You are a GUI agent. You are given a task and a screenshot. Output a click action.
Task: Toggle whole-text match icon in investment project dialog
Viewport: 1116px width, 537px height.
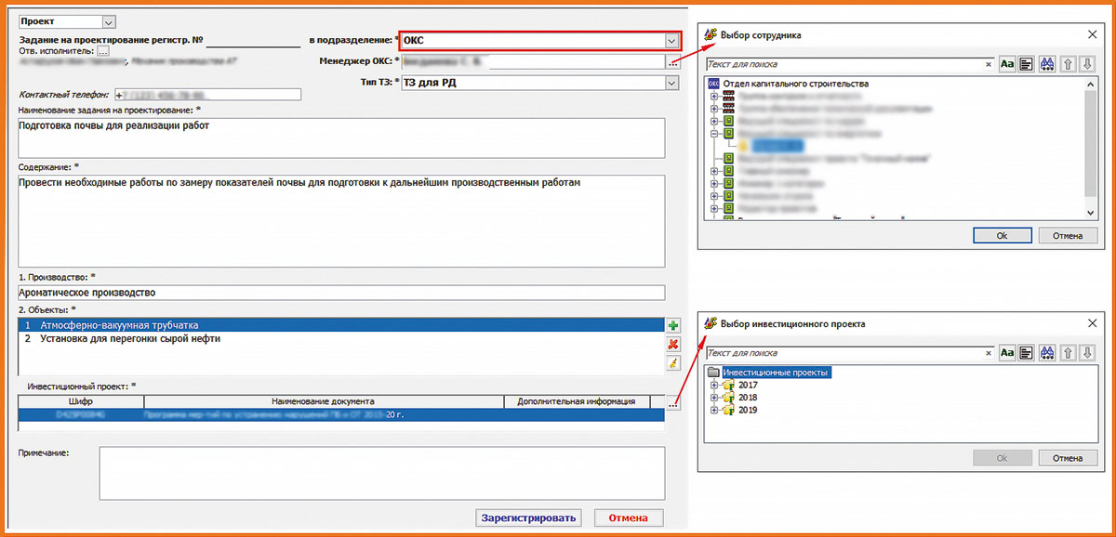(1027, 353)
